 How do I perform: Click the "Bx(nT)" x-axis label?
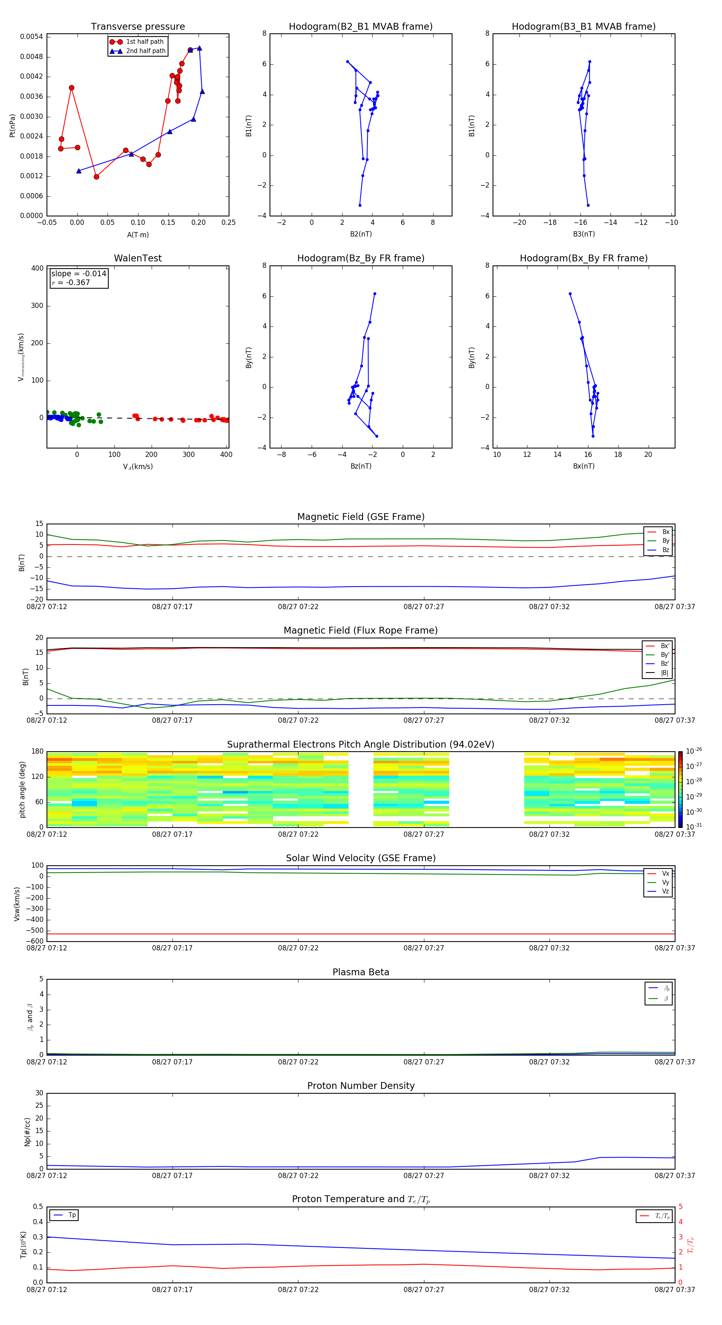(x=584, y=466)
